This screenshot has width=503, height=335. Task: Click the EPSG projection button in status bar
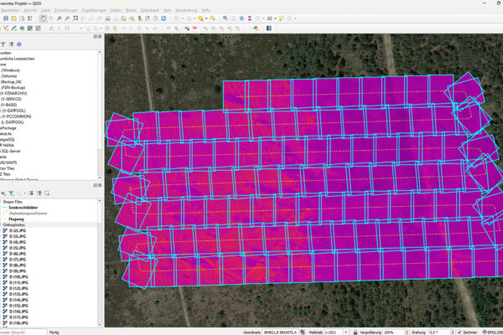(493, 332)
